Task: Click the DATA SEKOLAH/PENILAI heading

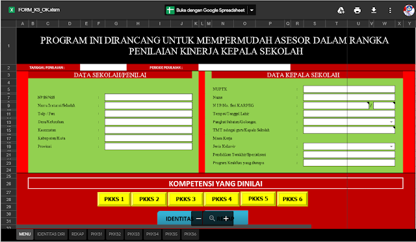Action: pyautogui.click(x=110, y=75)
